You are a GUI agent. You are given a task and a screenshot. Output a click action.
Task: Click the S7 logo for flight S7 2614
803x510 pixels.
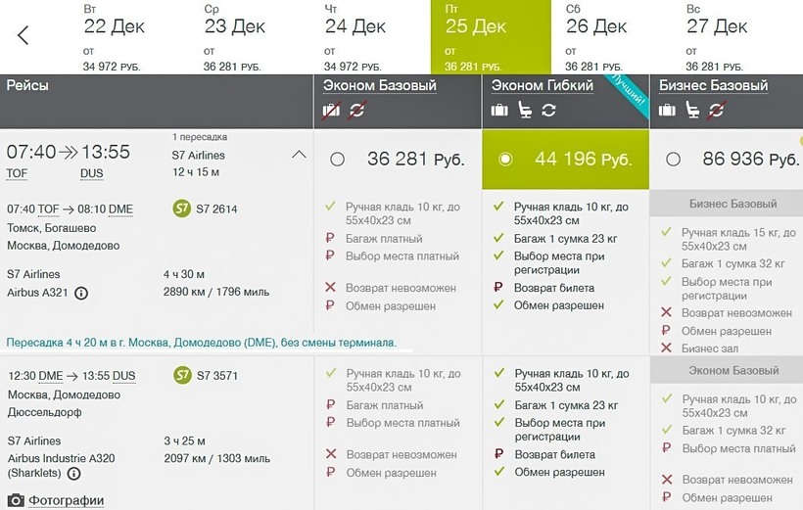[181, 209]
